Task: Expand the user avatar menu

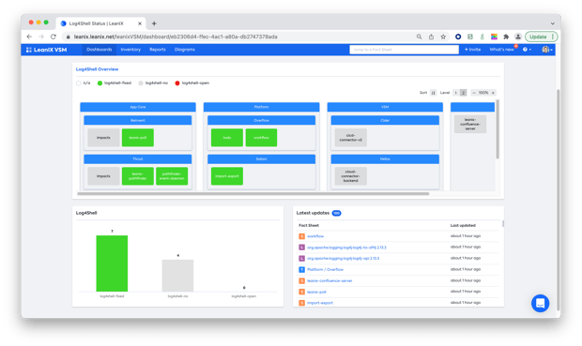Action: [x=547, y=50]
